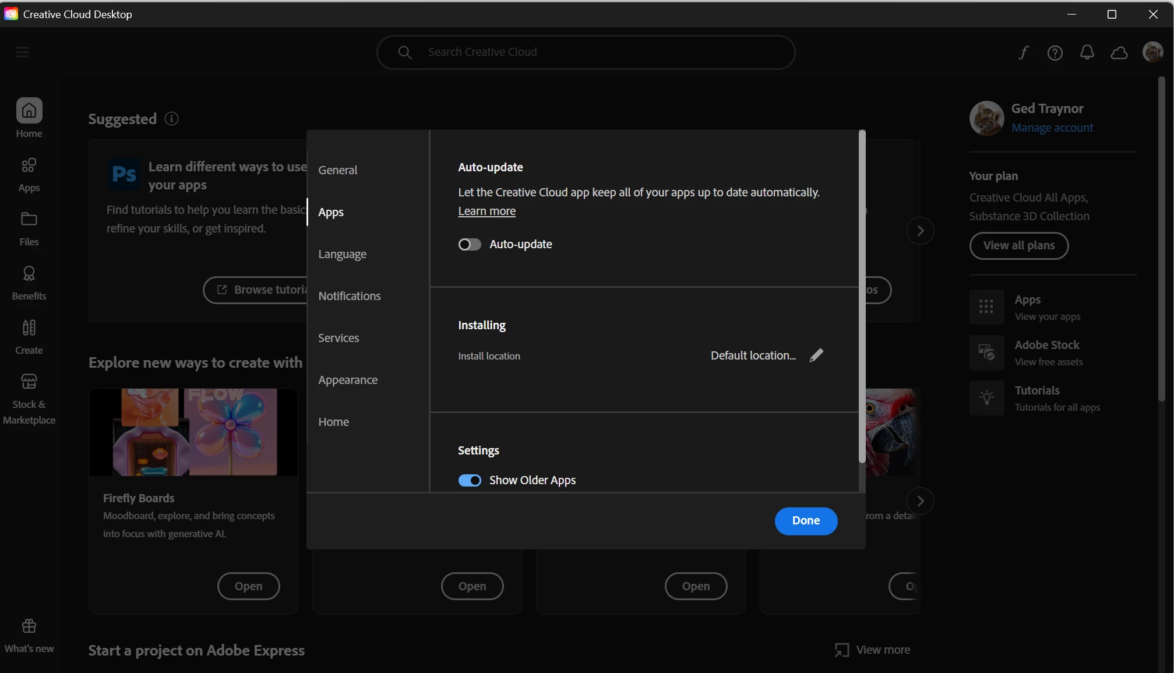Viewport: 1174px width, 673px height.
Task: Click Browse tutorials button
Action: 256,290
